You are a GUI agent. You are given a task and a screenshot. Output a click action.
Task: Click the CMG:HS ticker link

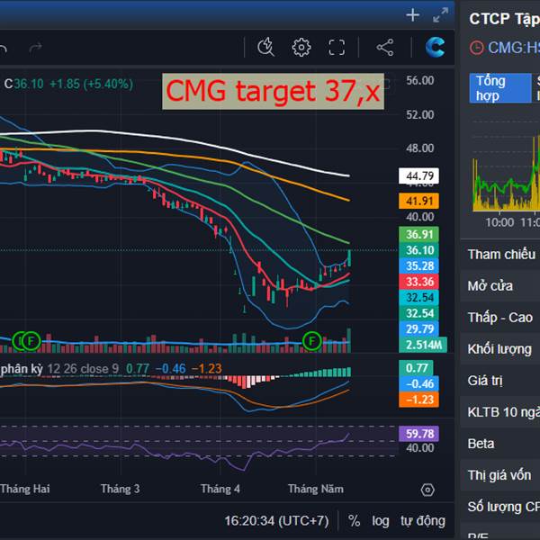tap(514, 48)
